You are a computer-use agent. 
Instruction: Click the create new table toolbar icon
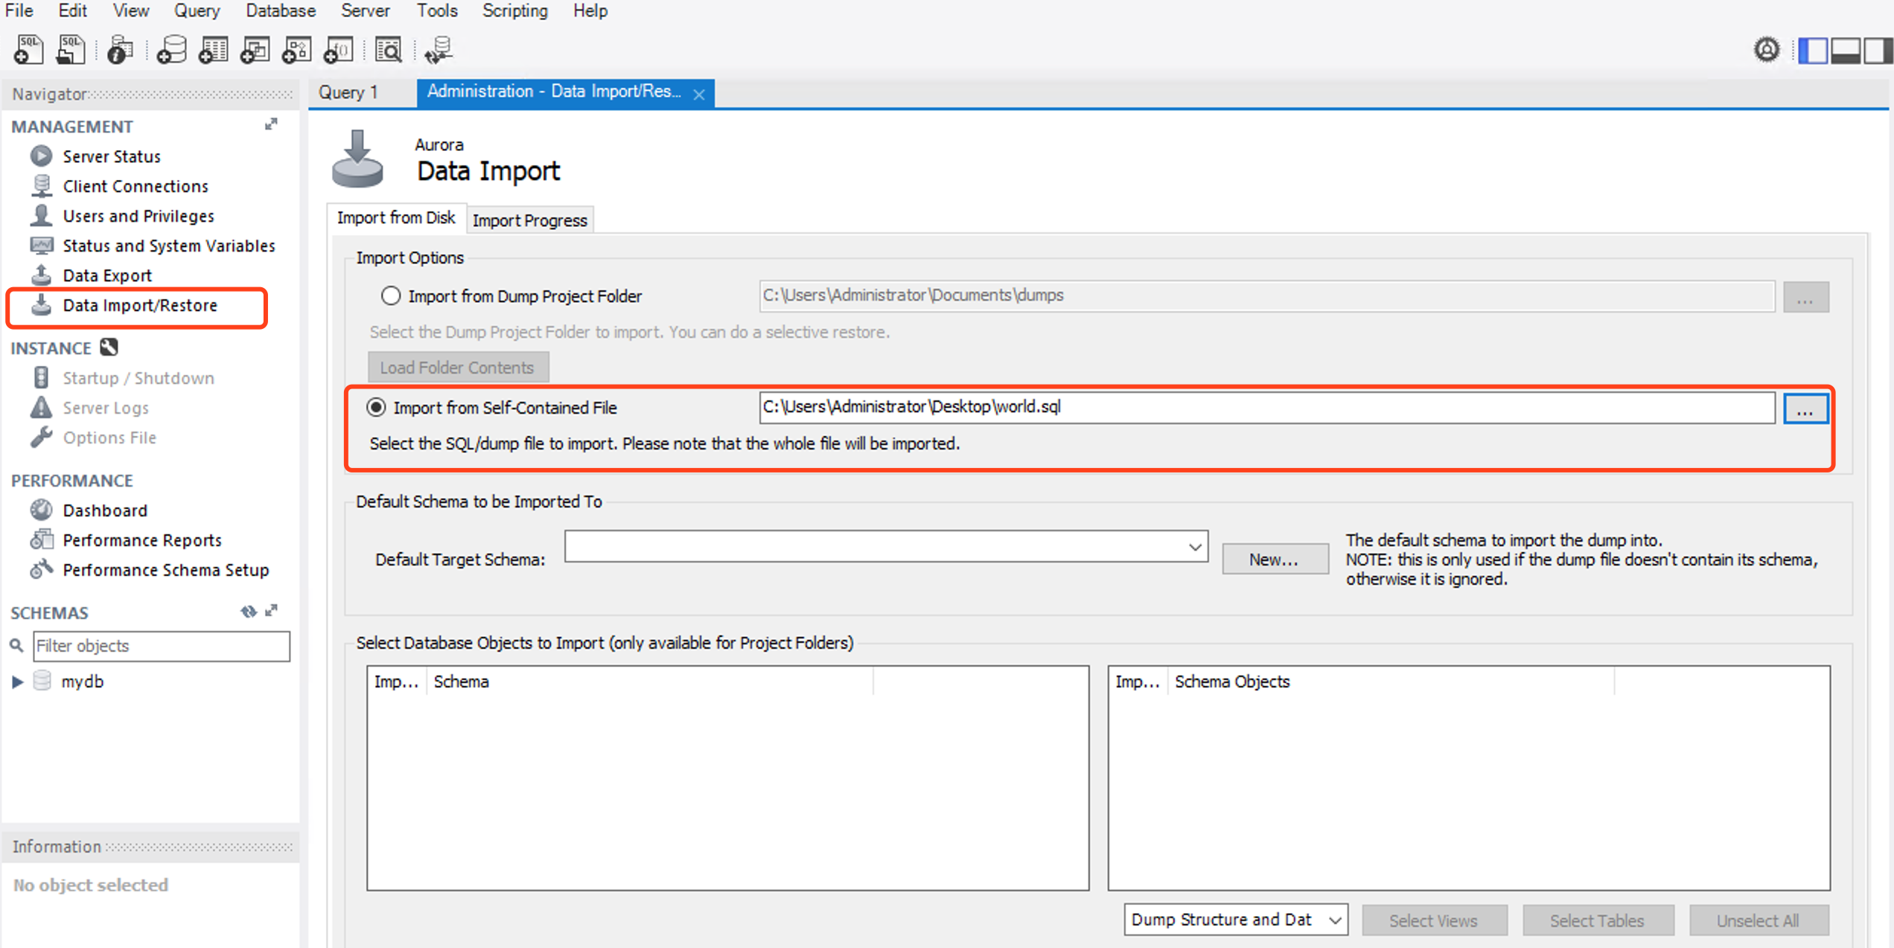[213, 50]
